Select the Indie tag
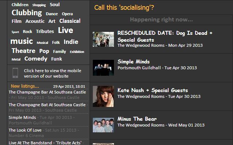 [71, 42]
